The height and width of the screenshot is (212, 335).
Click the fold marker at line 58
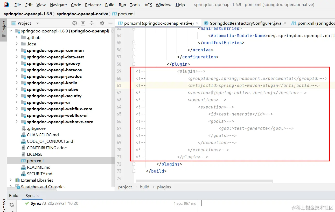134,64
